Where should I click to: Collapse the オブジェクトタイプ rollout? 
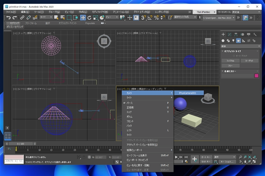[233, 51]
